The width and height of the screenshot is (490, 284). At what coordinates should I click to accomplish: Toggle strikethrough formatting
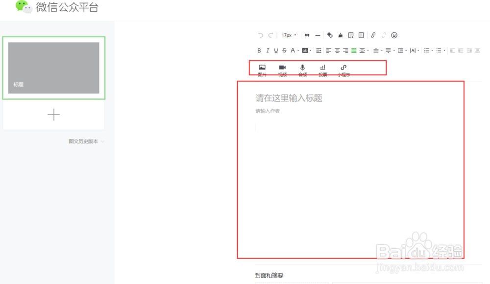[284, 50]
